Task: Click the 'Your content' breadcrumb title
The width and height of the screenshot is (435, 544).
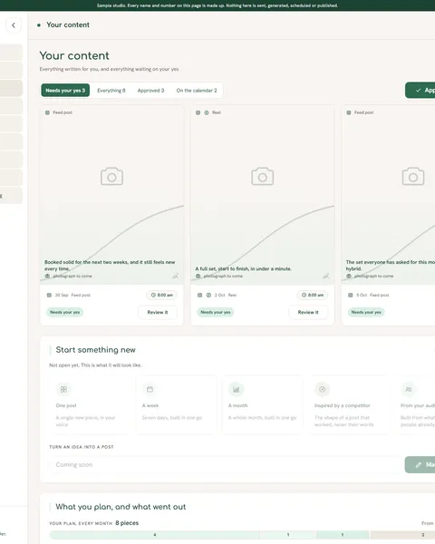Action: point(68,25)
